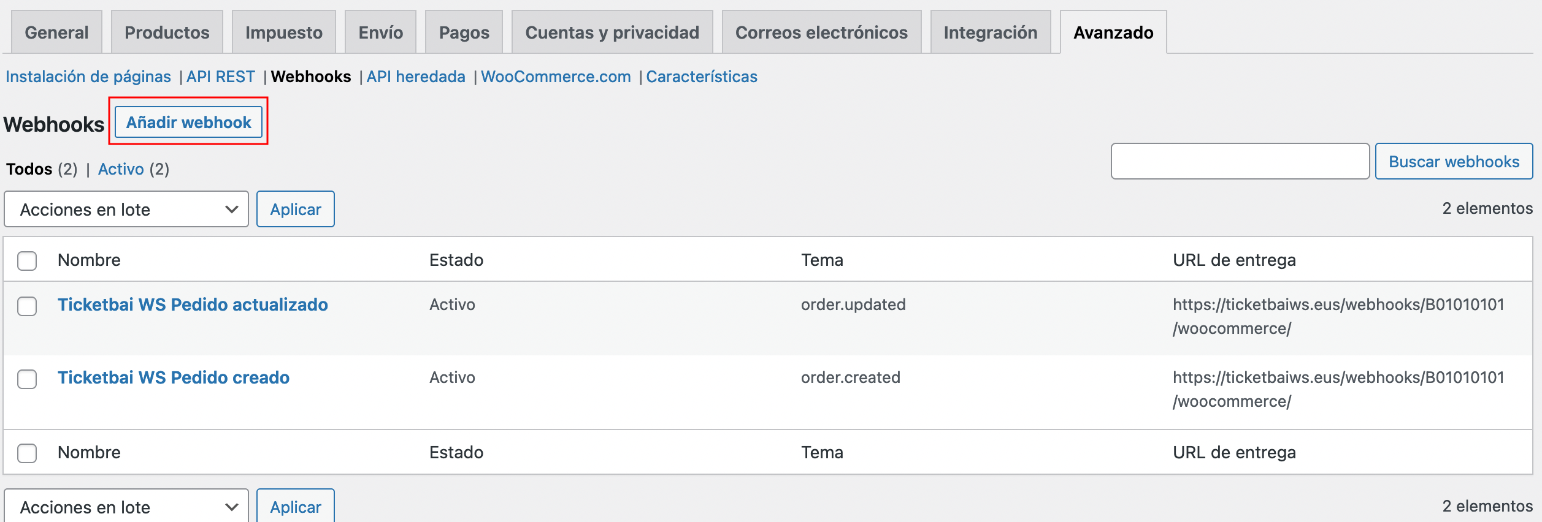Go to the Pagos tab
This screenshot has height=522, width=1542.
[464, 32]
